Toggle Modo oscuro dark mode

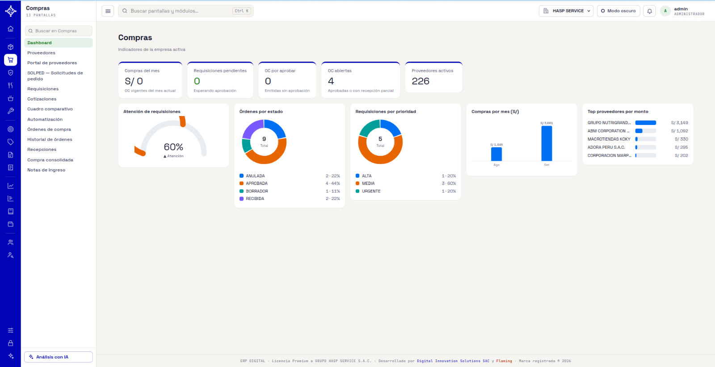point(618,11)
